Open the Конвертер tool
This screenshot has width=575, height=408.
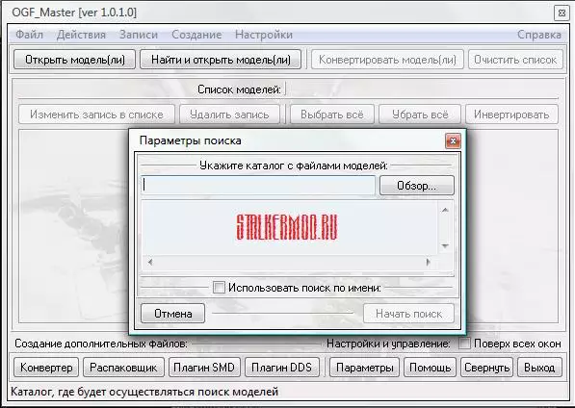tap(46, 367)
